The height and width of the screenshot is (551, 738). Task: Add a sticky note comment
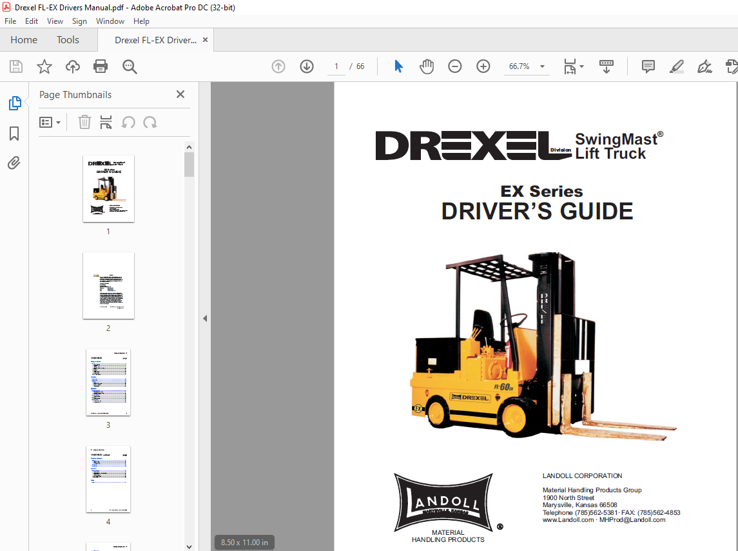click(x=648, y=66)
